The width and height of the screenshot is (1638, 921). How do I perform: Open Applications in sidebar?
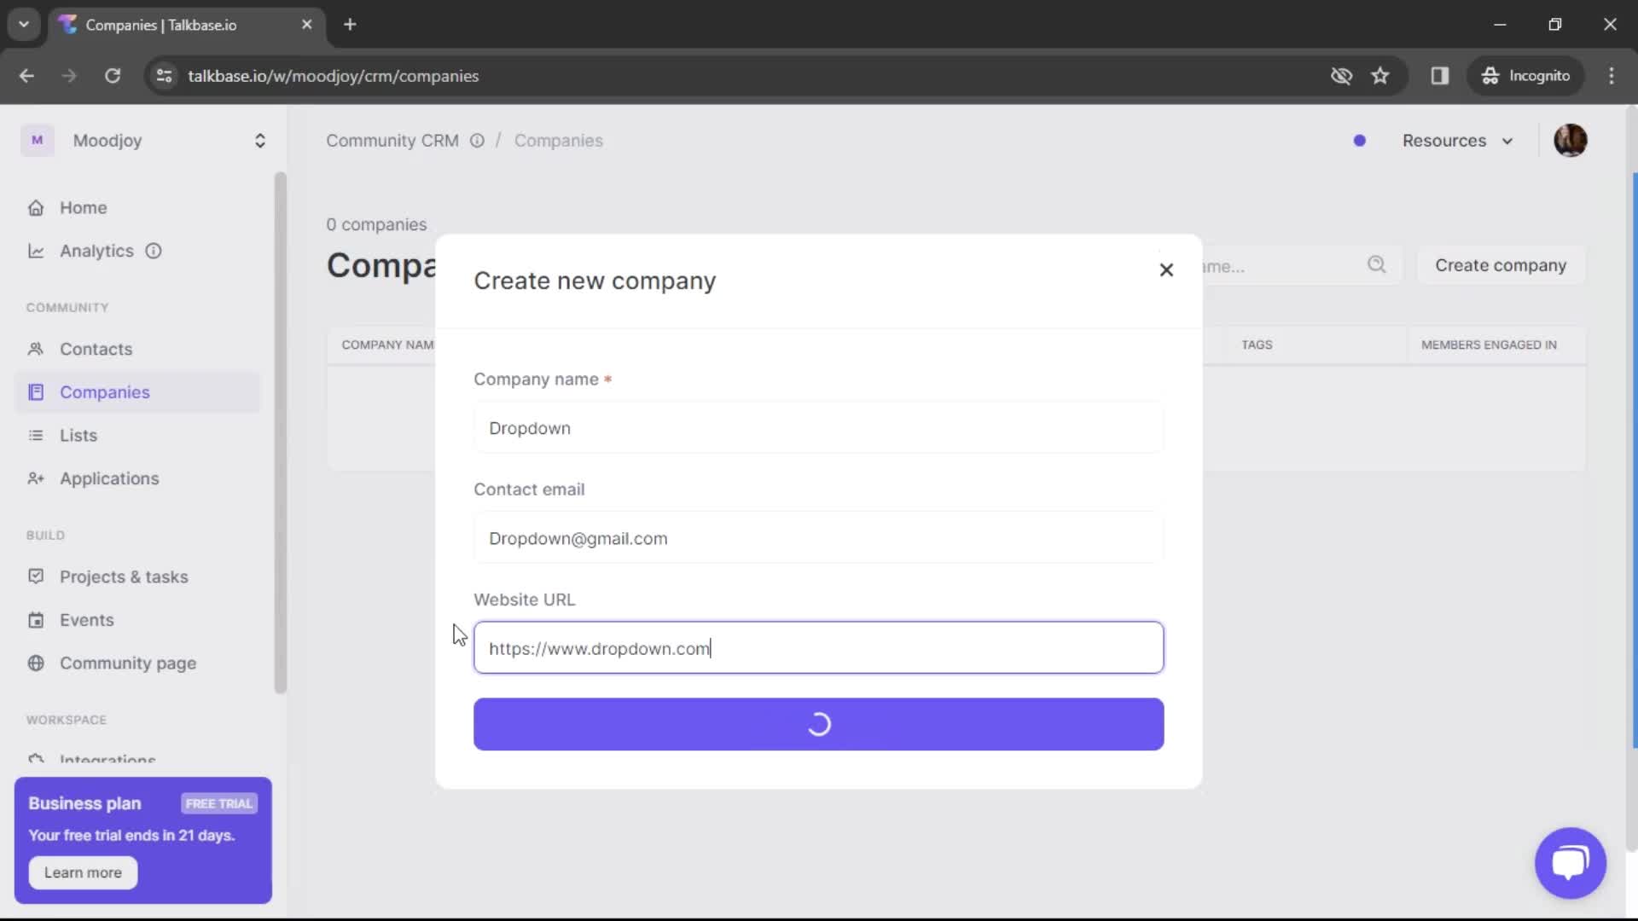109,477
